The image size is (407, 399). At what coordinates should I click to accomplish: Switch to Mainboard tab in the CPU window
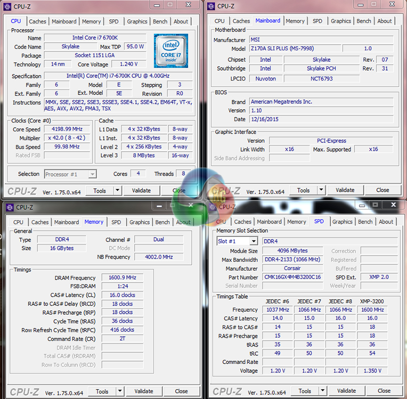pyautogui.click(x=64, y=21)
